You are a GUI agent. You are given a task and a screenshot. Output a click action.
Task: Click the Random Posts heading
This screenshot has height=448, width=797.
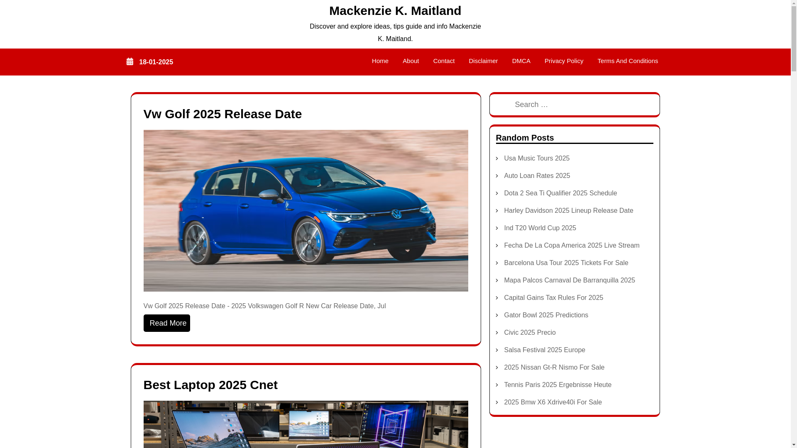(x=525, y=138)
